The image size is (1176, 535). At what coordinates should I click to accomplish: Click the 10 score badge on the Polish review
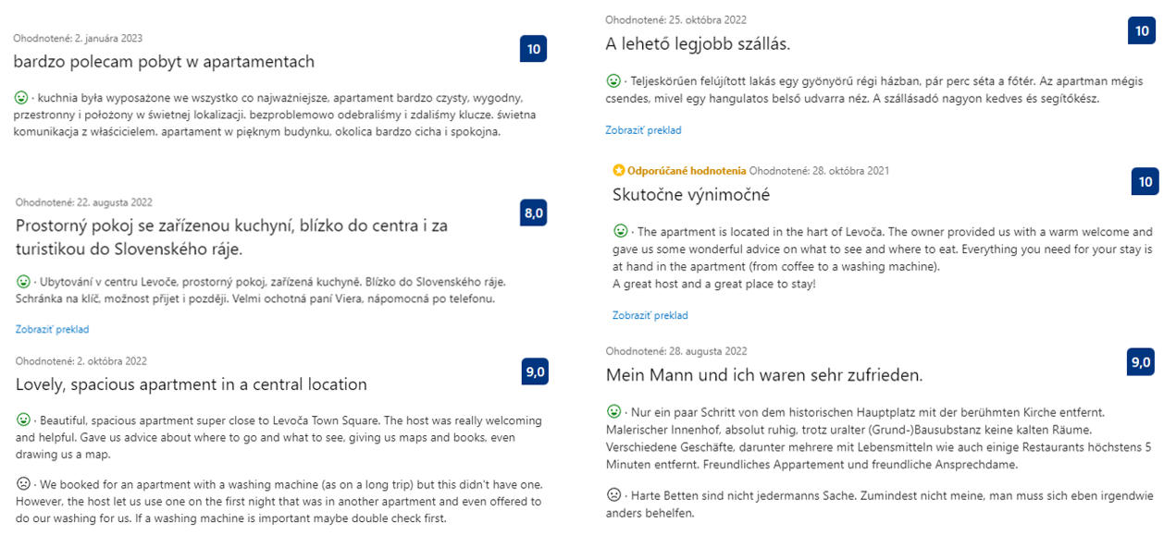click(x=534, y=49)
